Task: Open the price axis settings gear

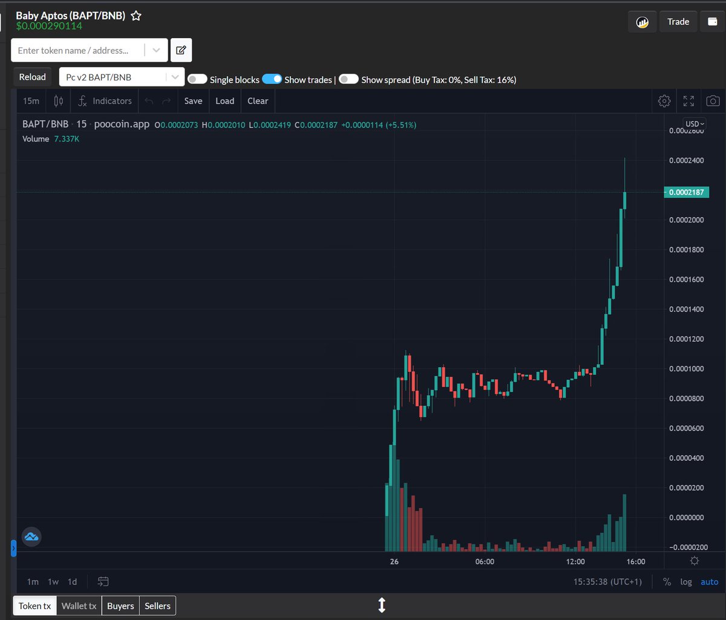Action: [x=695, y=561]
